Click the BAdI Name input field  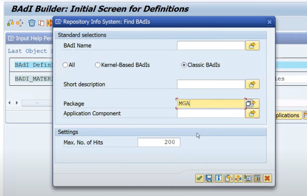tap(211, 46)
